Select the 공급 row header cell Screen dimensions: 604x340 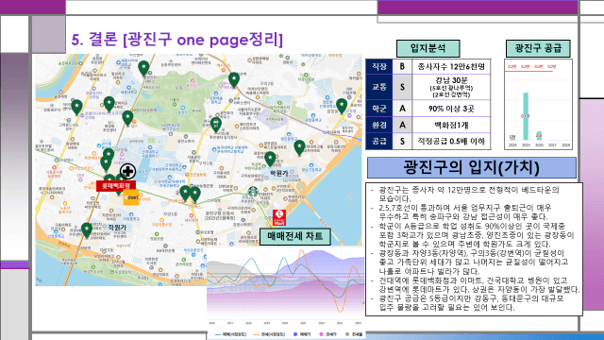point(379,142)
